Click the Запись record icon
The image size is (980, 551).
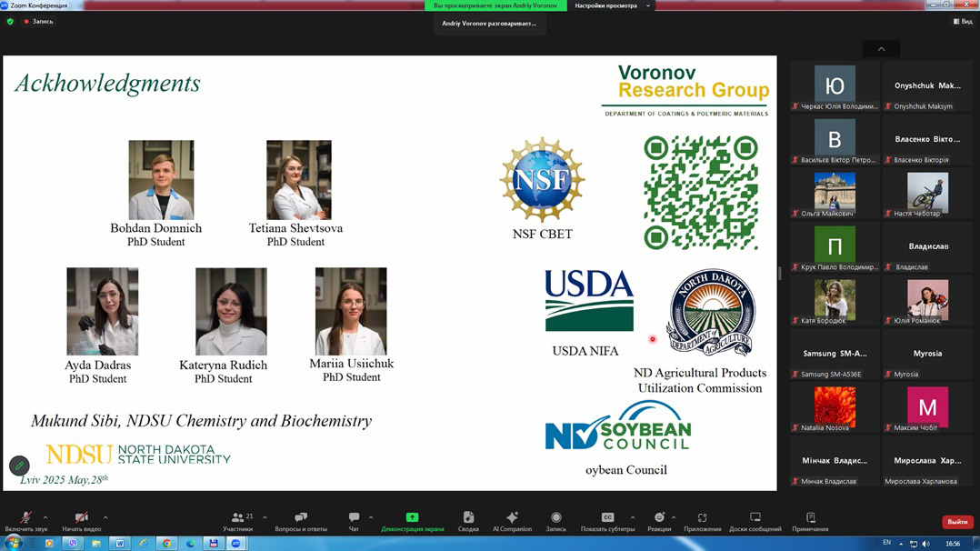tap(555, 519)
